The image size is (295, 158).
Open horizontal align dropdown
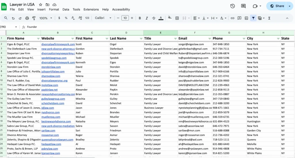tap(196, 18)
